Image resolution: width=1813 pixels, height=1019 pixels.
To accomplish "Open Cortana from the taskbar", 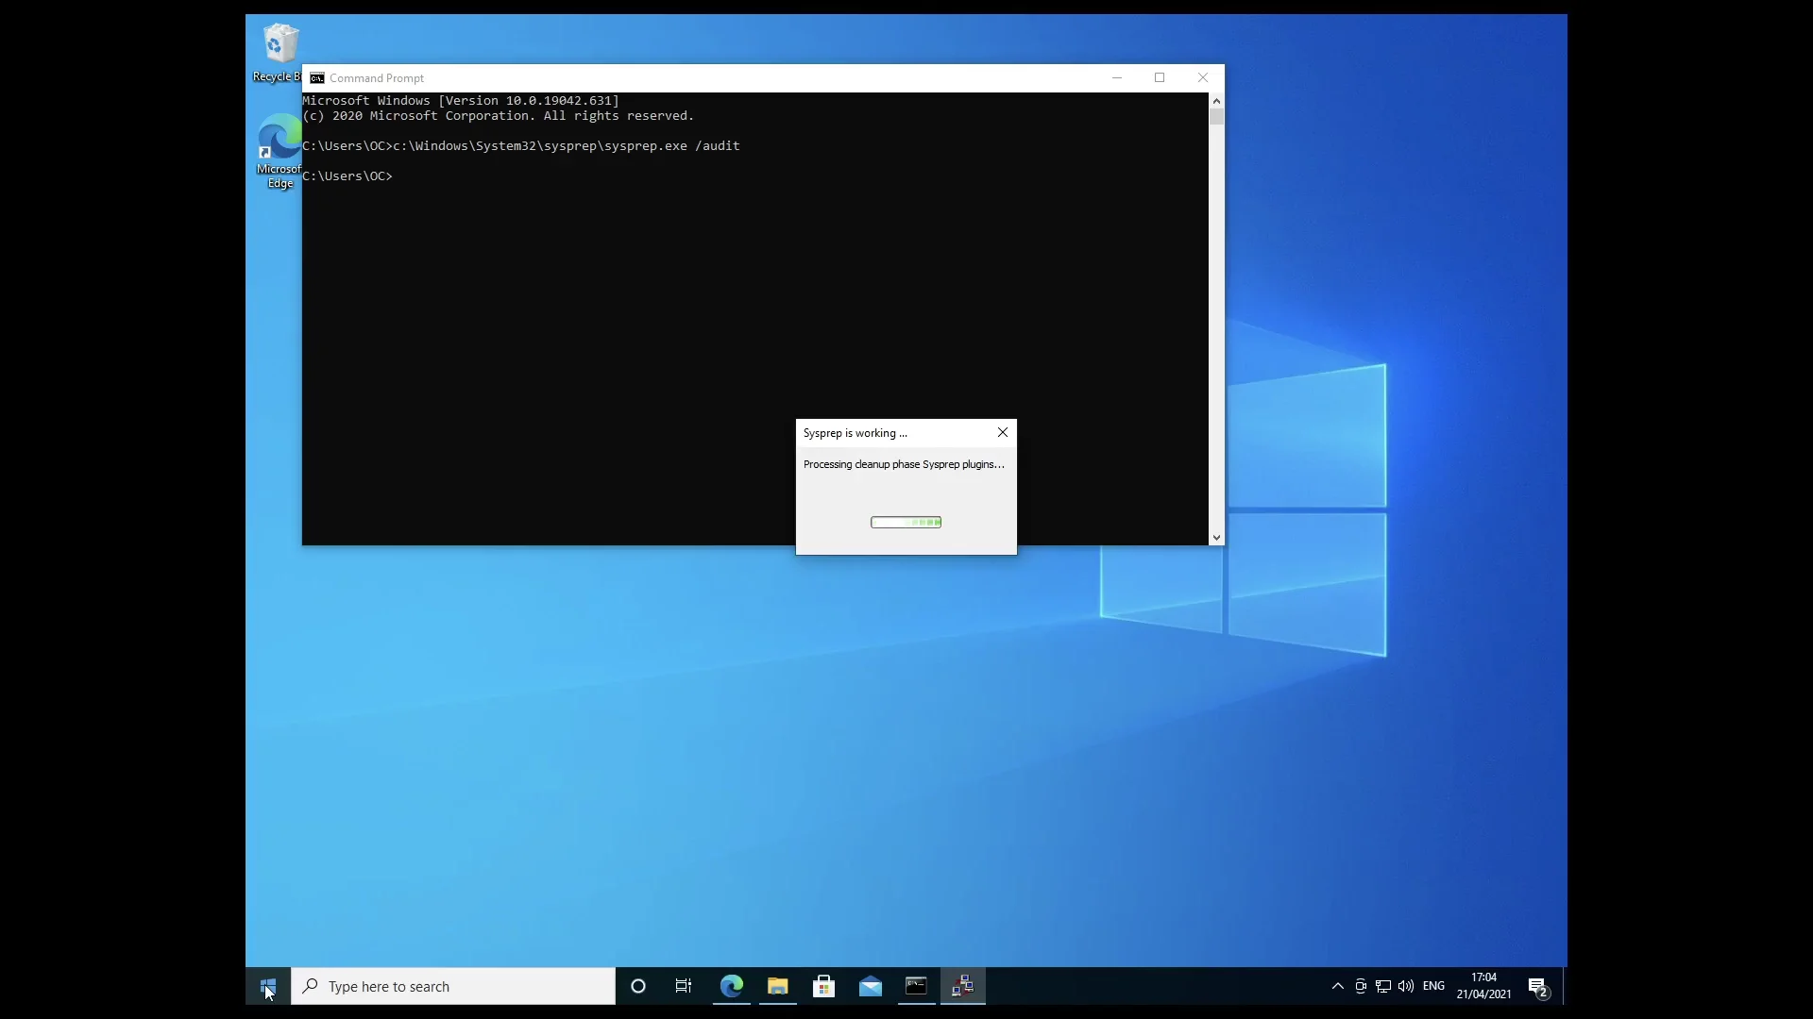I will [x=638, y=986].
